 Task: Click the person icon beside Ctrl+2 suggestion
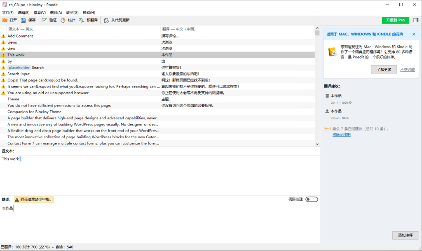[327, 111]
